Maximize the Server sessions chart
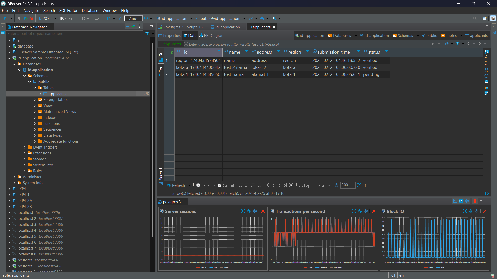Image resolution: width=497 pixels, height=279 pixels. 243,211
